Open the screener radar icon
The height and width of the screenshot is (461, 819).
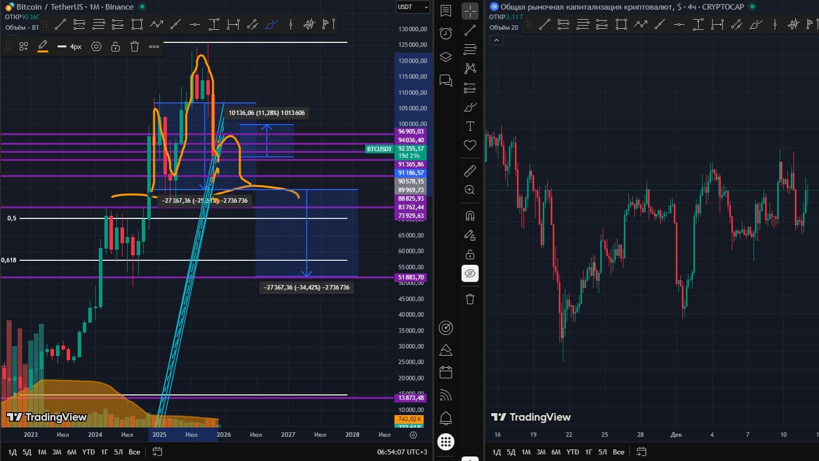tap(446, 328)
